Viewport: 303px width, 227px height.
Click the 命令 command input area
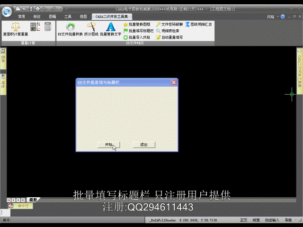pyautogui.click(x=73, y=220)
